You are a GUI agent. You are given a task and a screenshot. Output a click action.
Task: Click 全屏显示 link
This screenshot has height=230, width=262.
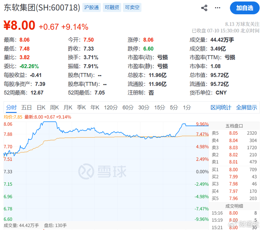[246, 107]
